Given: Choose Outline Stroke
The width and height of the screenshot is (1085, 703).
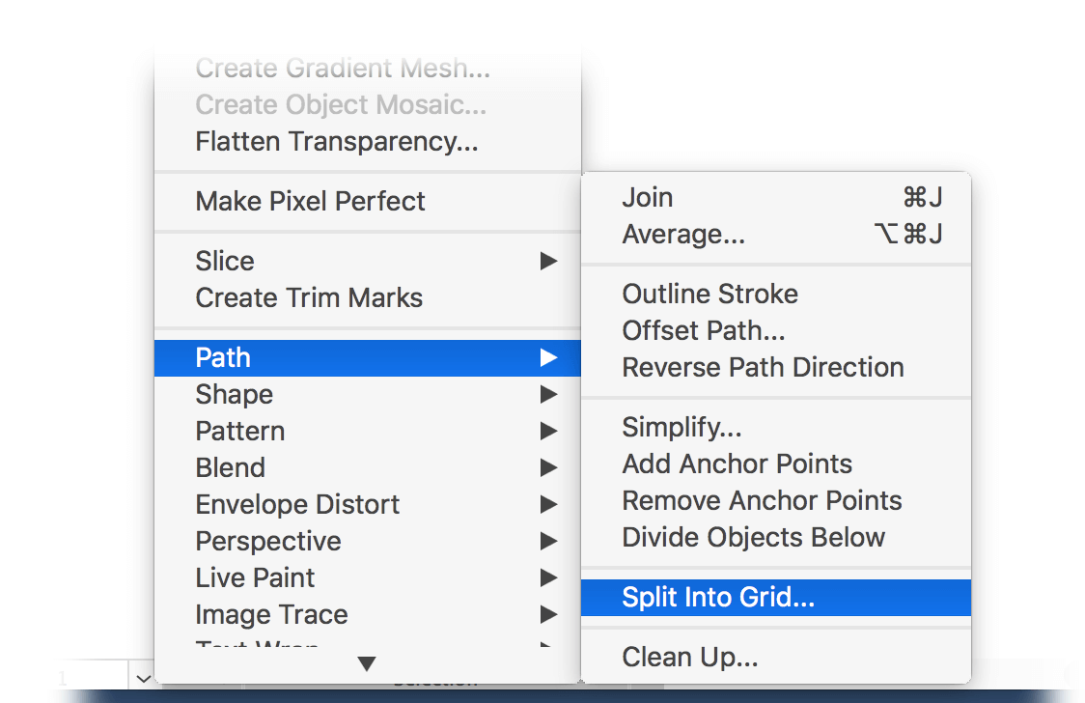Looking at the screenshot, I should coord(776,295).
